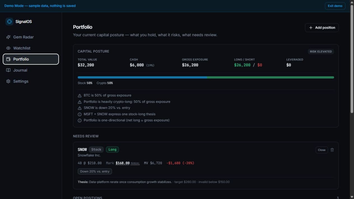Click the Settings gear icon

[x=8, y=81]
